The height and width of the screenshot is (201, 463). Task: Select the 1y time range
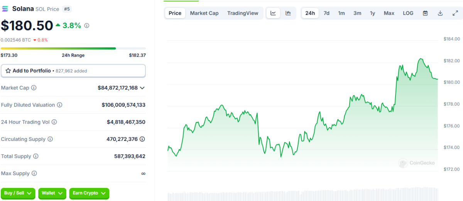click(372, 13)
